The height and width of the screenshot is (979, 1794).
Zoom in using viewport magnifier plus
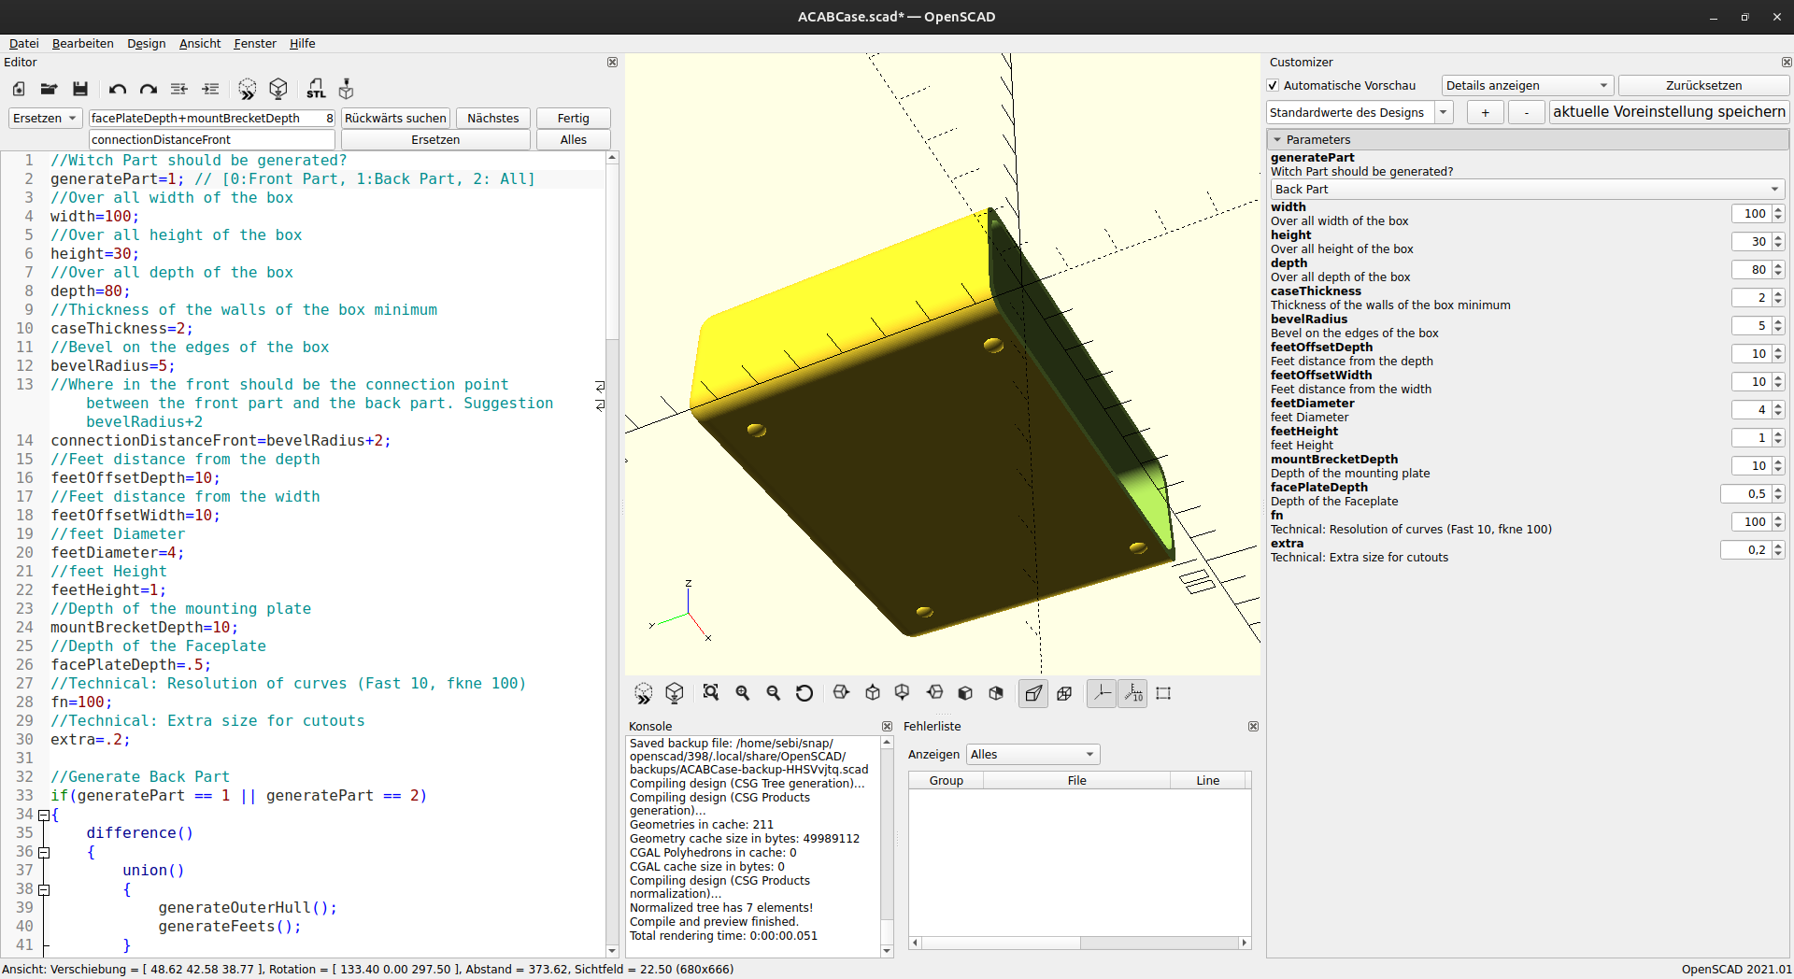coord(743,693)
